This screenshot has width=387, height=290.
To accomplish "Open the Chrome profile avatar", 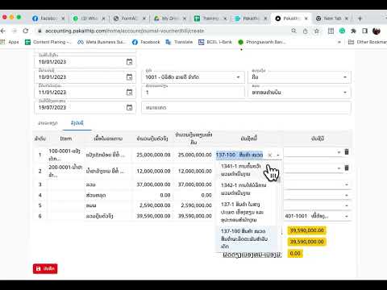I will click(x=377, y=31).
